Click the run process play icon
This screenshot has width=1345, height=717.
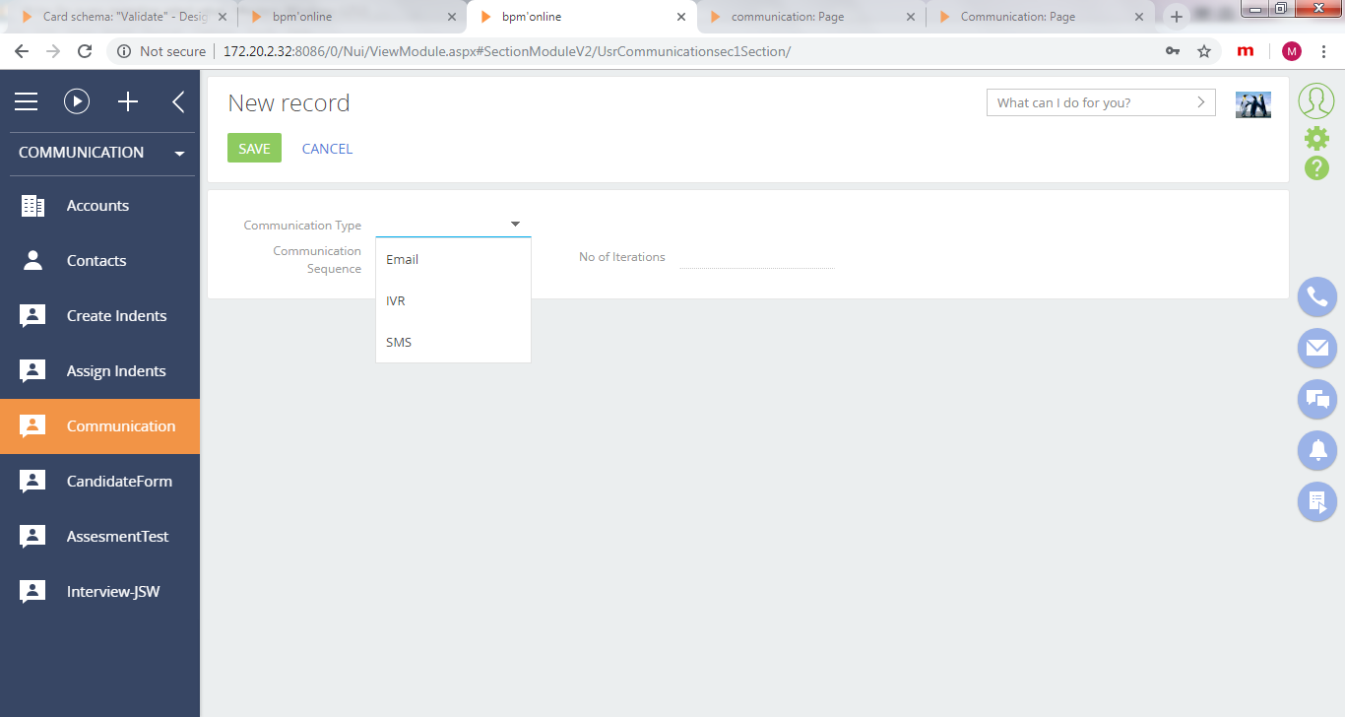click(x=77, y=101)
